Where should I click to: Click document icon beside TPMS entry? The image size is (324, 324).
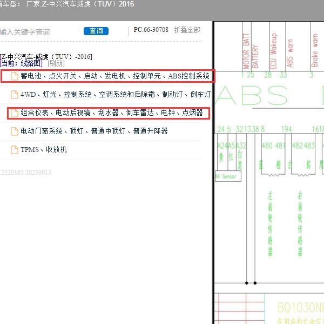coord(15,150)
